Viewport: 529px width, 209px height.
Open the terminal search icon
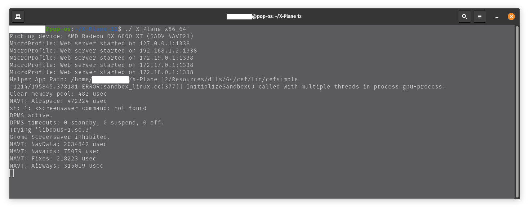pyautogui.click(x=464, y=17)
